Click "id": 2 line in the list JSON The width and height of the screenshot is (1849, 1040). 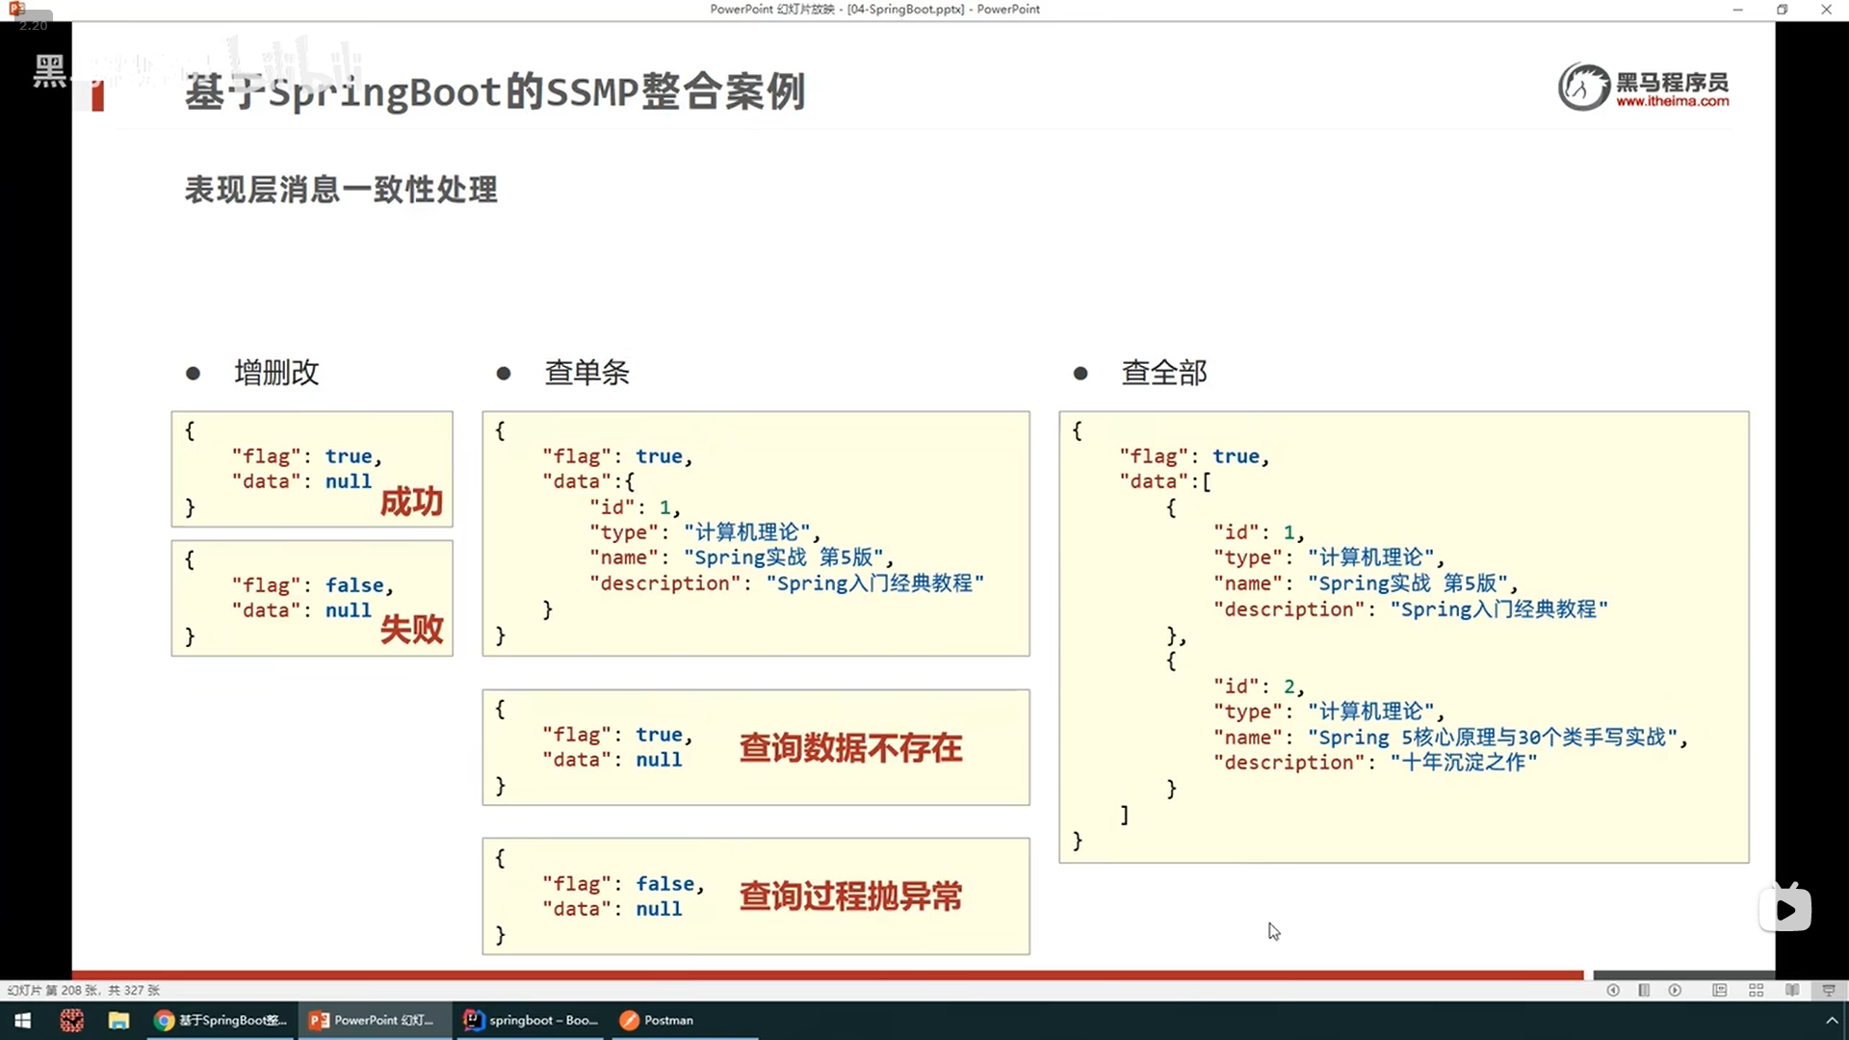(x=1259, y=687)
